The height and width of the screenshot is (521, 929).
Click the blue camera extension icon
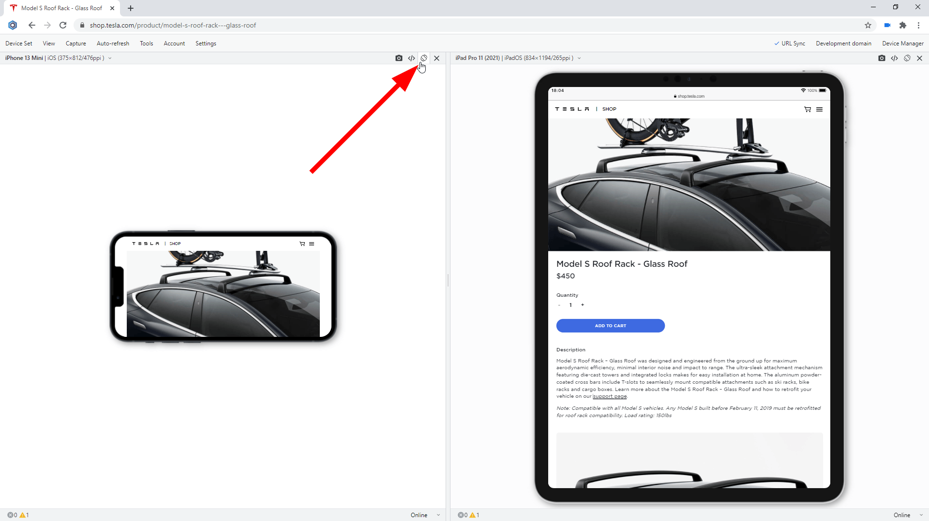[x=887, y=25]
